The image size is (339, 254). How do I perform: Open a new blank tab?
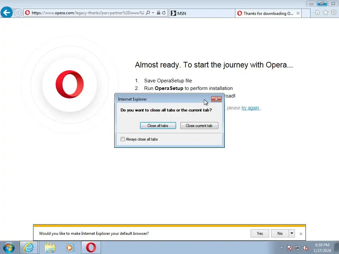tap(306, 13)
